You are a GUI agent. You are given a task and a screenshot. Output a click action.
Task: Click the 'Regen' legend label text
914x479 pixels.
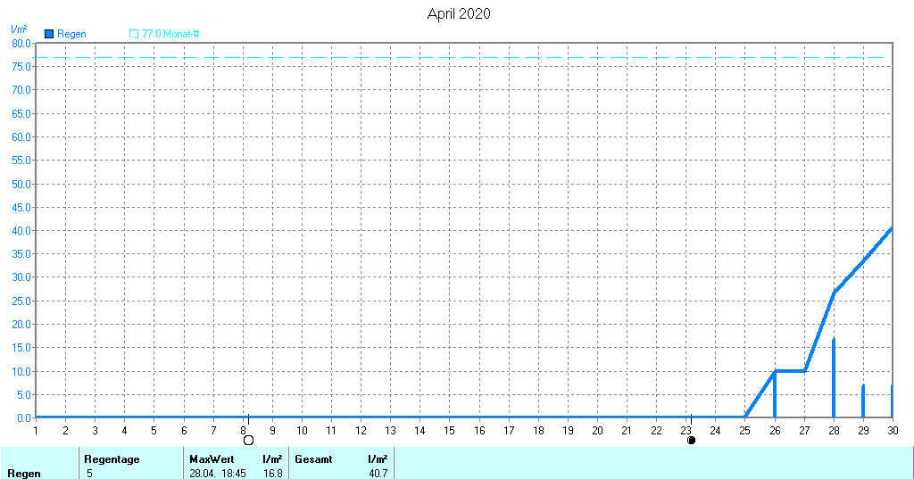tap(71, 34)
